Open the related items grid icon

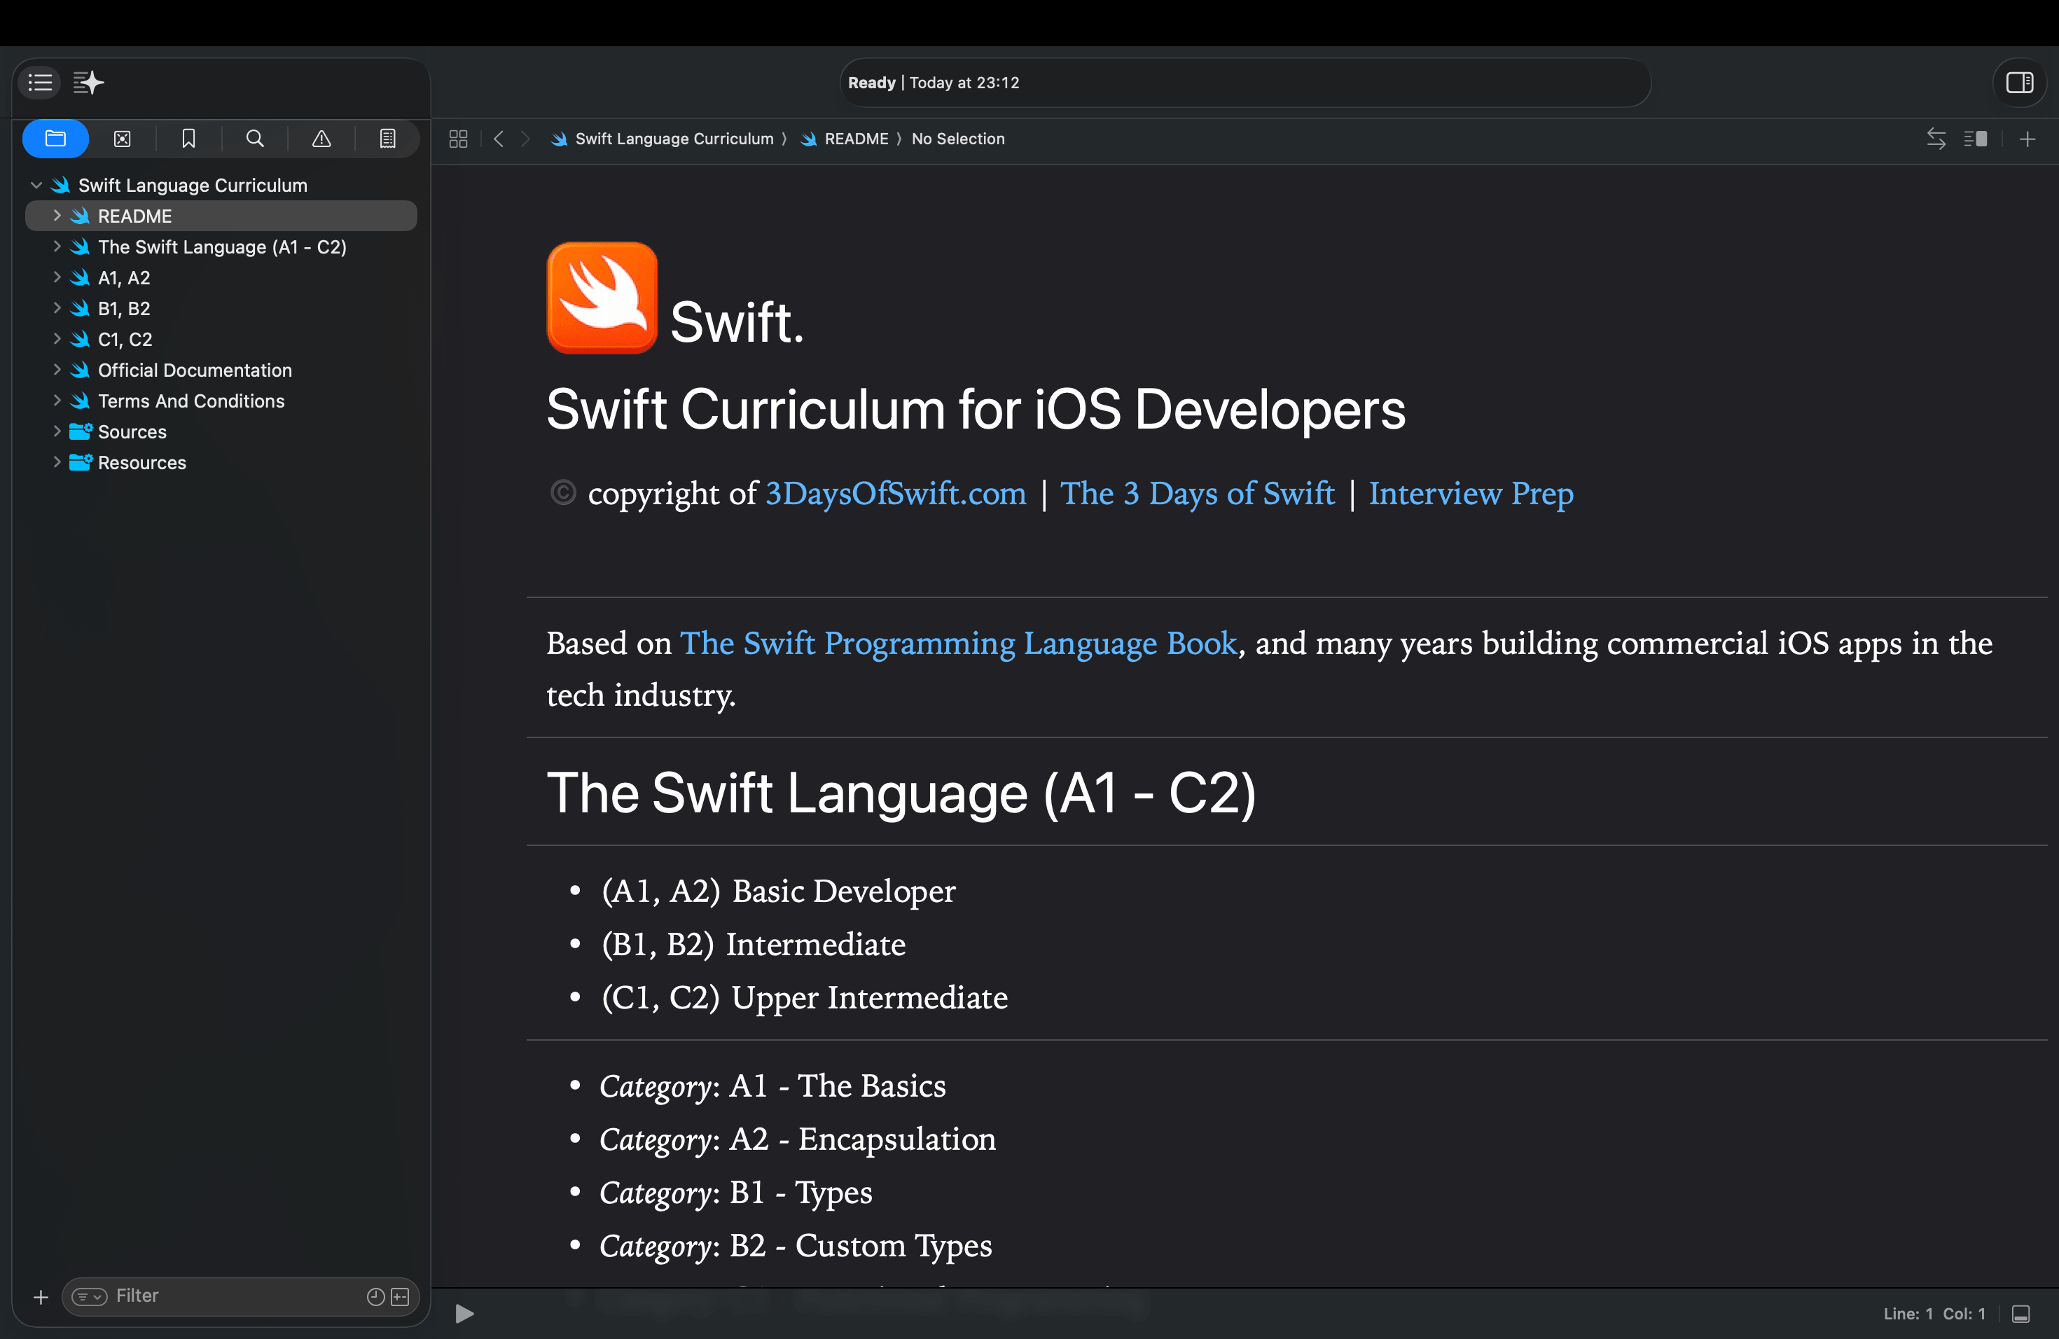(457, 139)
